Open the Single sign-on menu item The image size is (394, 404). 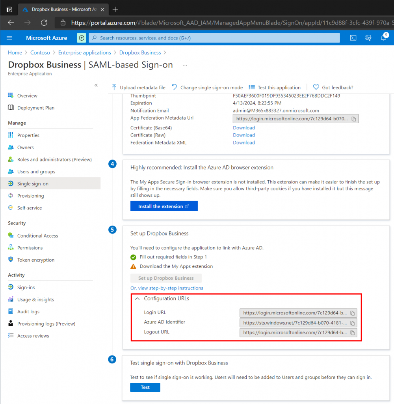point(50,183)
